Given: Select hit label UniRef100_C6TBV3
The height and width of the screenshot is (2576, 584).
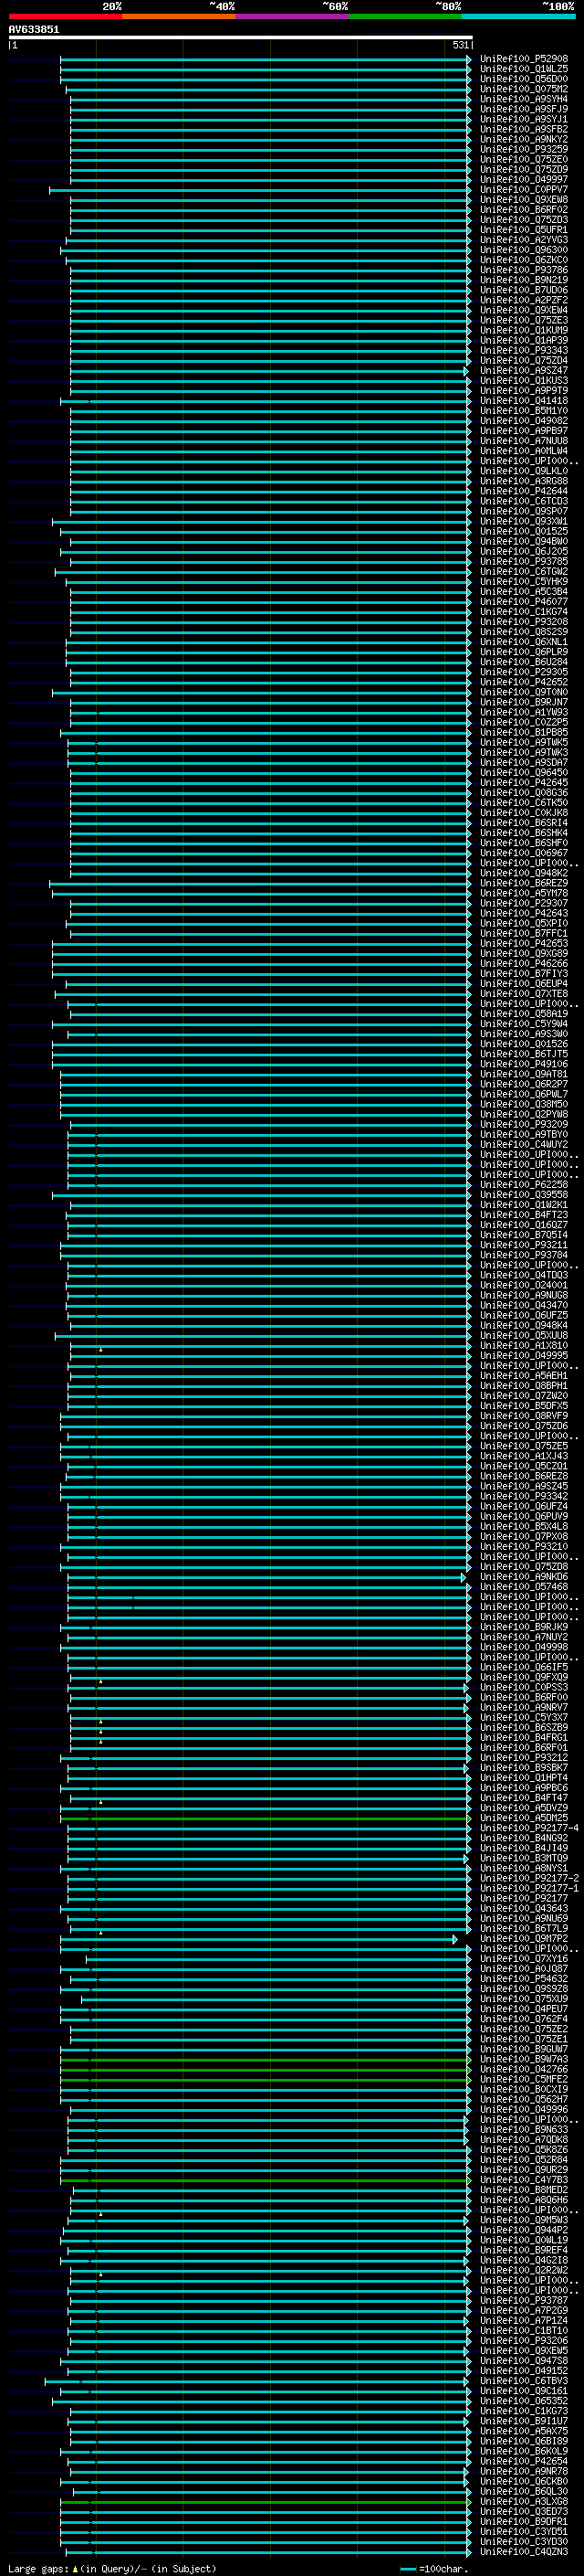Looking at the screenshot, I should coord(524,2381).
